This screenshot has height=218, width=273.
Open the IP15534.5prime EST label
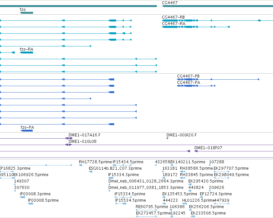point(131,200)
